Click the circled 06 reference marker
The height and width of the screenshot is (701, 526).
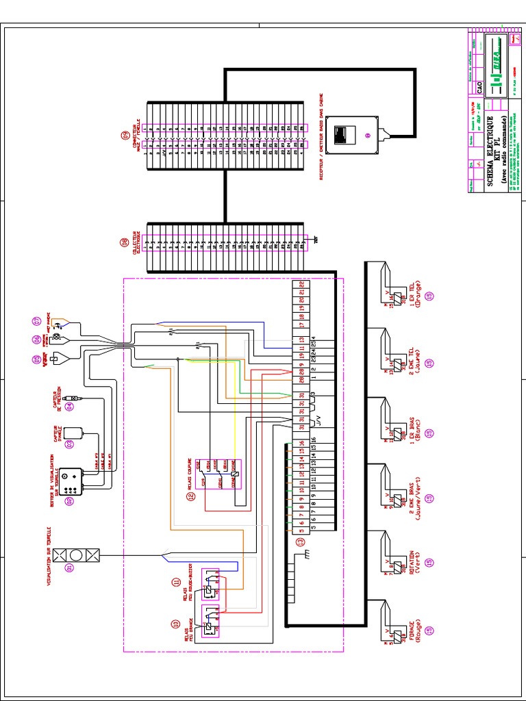click(x=37, y=340)
